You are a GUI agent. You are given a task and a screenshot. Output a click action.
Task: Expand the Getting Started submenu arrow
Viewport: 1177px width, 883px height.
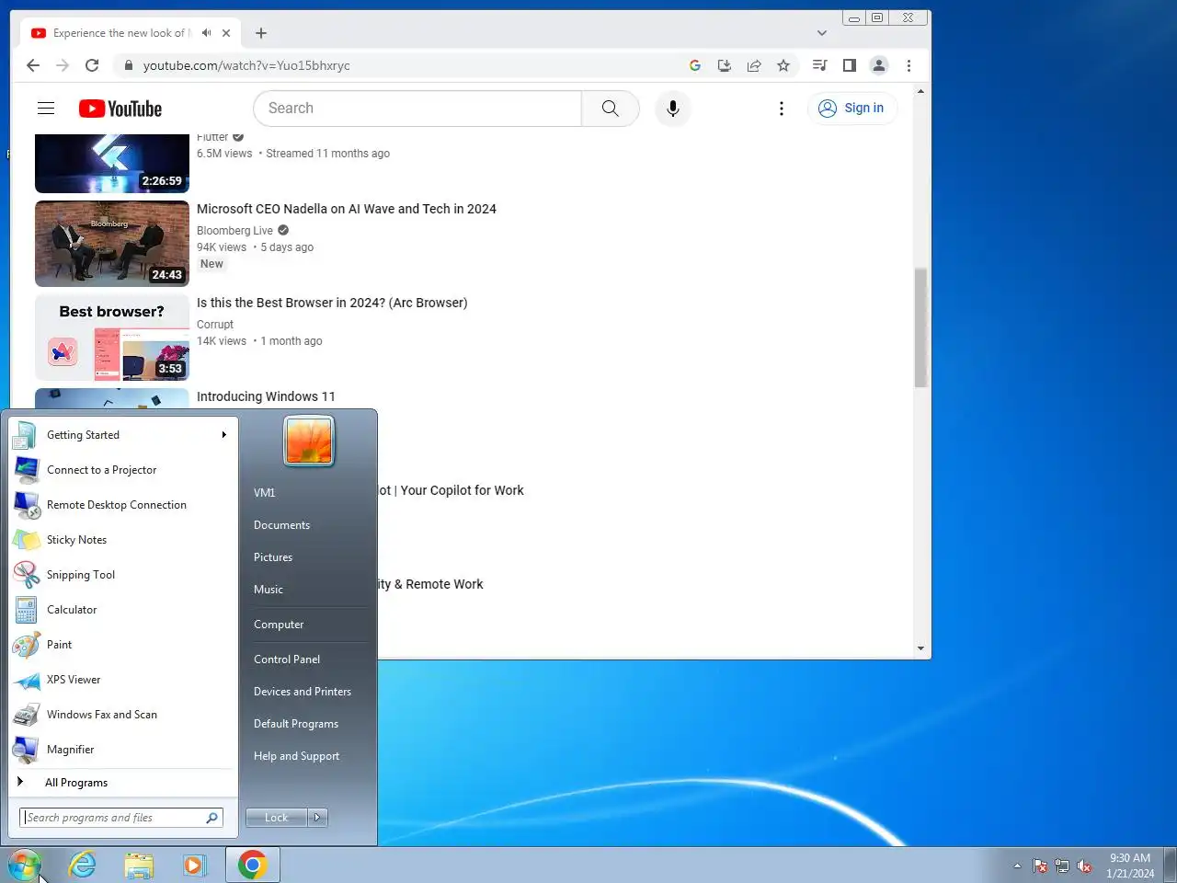point(223,435)
